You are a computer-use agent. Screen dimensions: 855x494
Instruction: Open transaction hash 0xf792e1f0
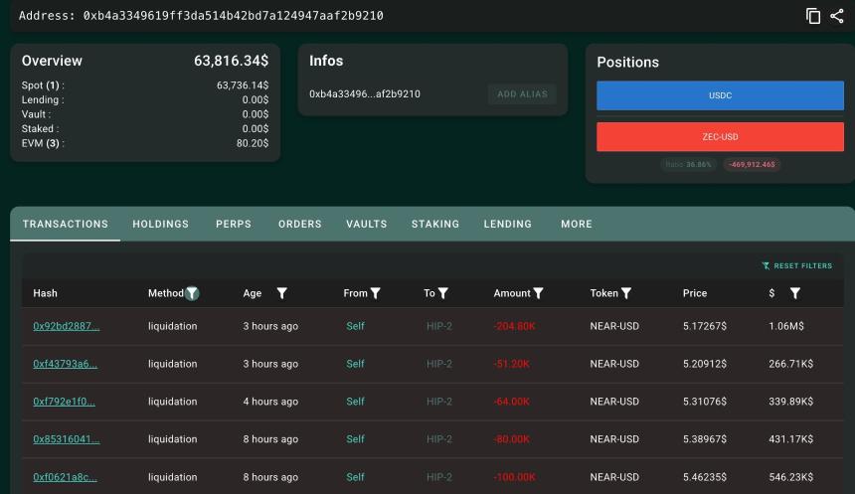pyautogui.click(x=64, y=402)
